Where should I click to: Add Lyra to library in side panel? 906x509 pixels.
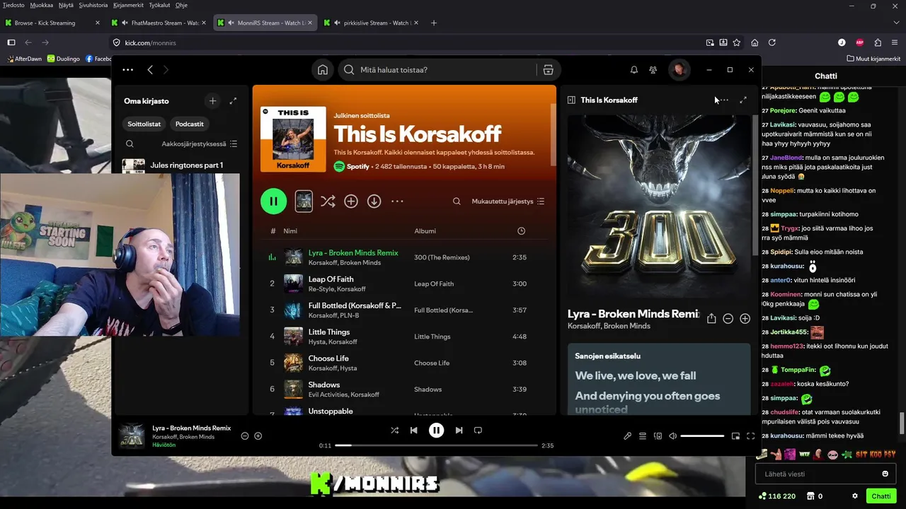(745, 319)
